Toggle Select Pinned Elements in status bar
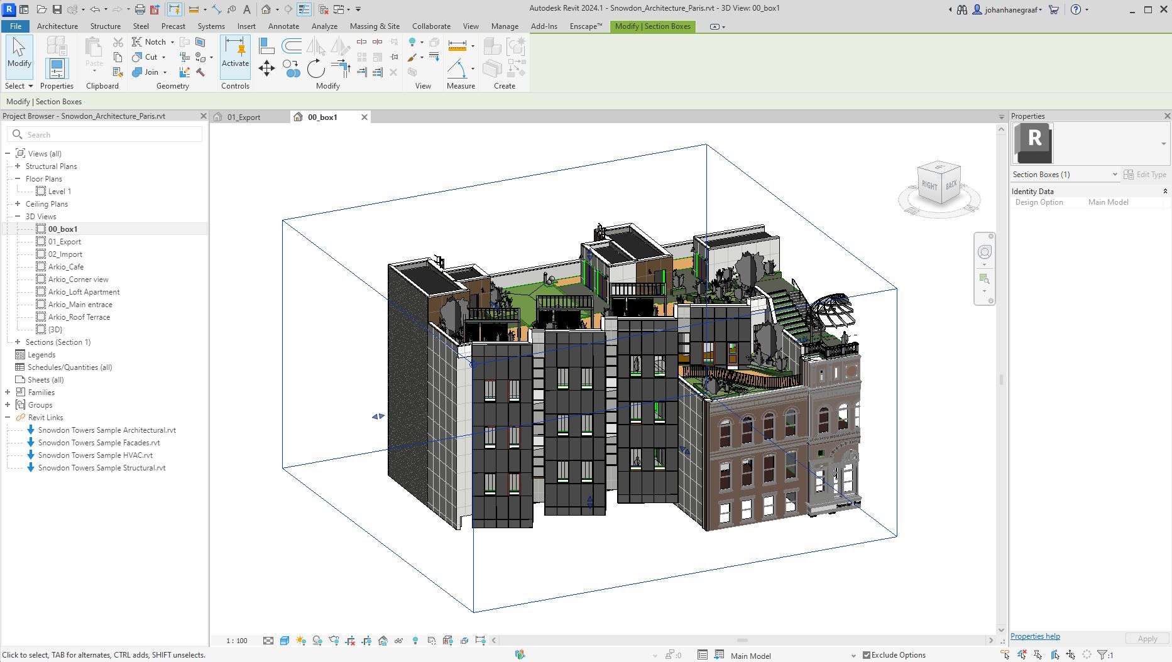The width and height of the screenshot is (1172, 662). [x=1038, y=655]
